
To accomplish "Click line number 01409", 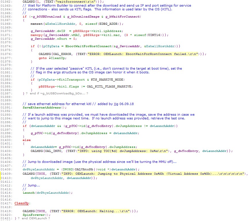I will [6, 174].
